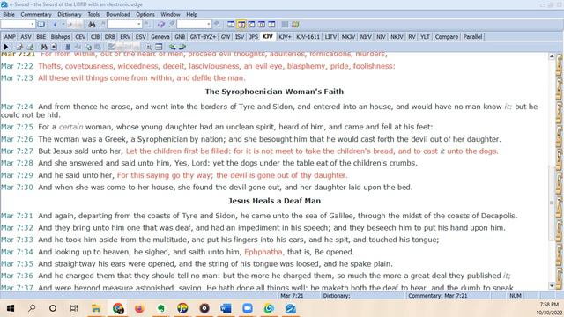564x317 pixels.
Task: Open Zoom from the taskbar
Action: tap(248, 308)
